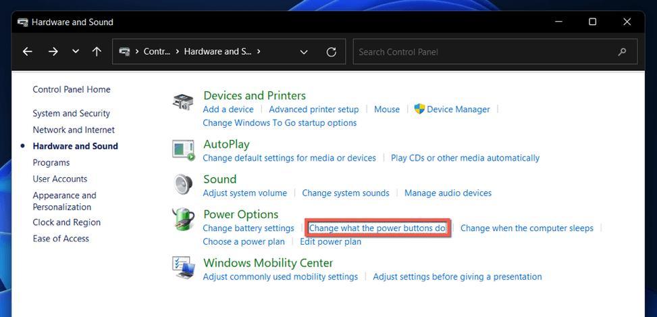Open the Power Options heading
This screenshot has width=657, height=317.
[240, 214]
